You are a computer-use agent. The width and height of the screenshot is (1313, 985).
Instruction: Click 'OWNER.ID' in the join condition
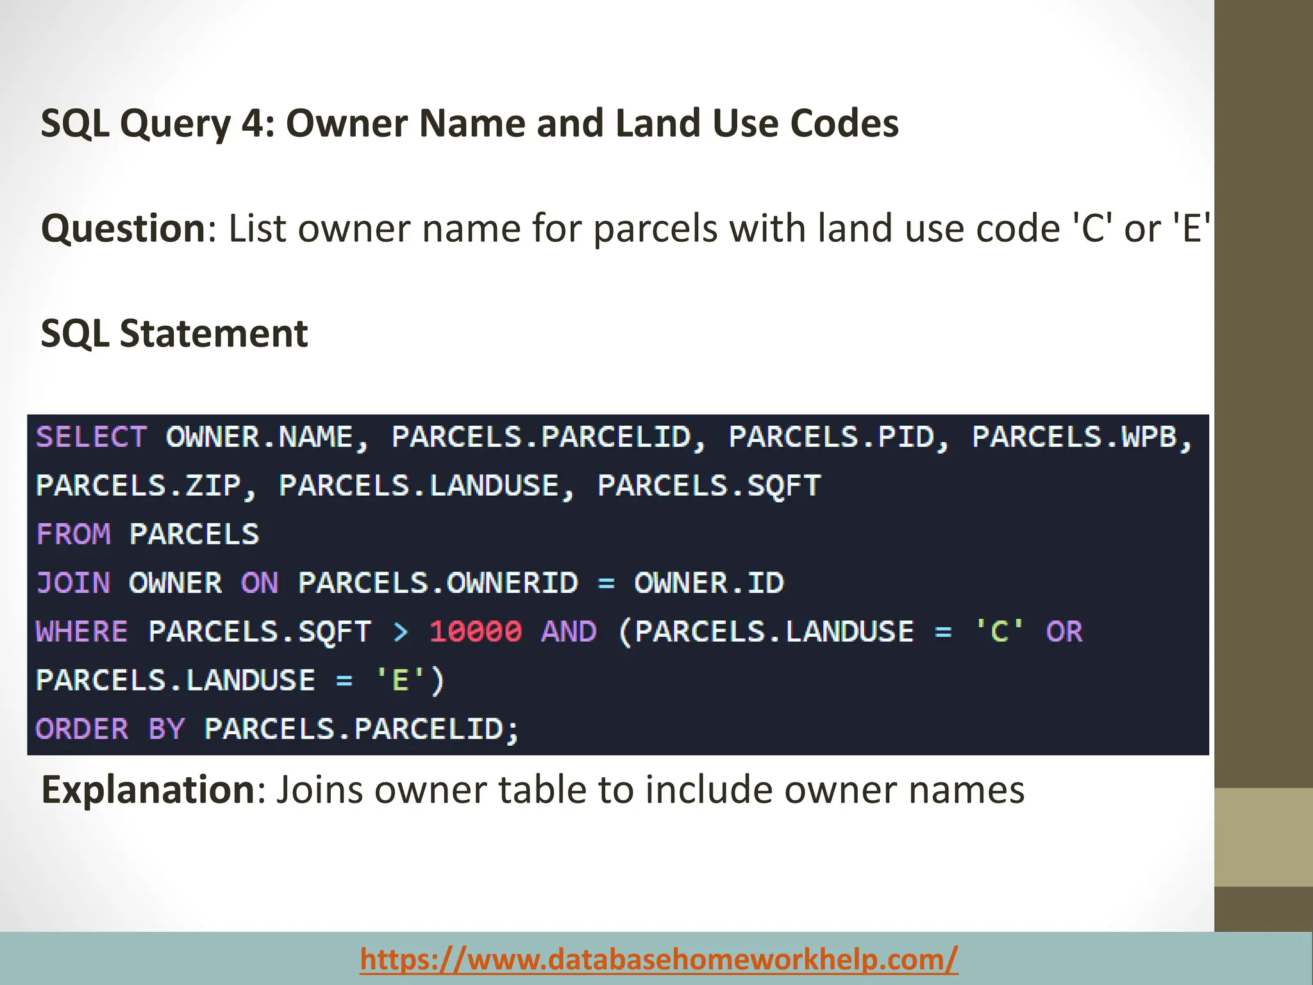pos(709,583)
